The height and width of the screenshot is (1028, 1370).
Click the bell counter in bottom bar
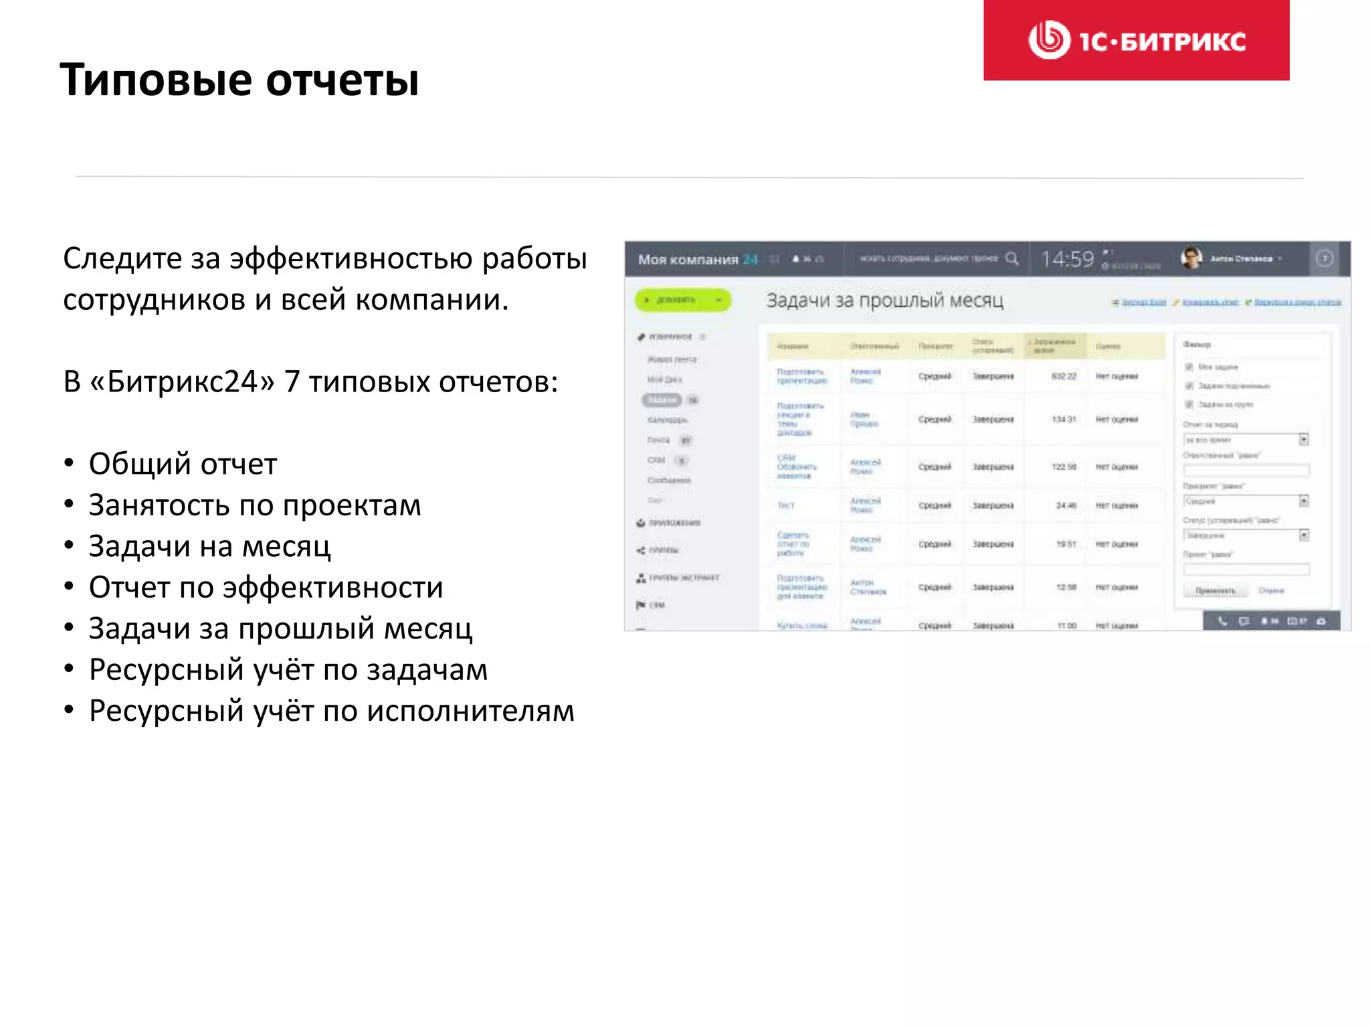(1269, 621)
